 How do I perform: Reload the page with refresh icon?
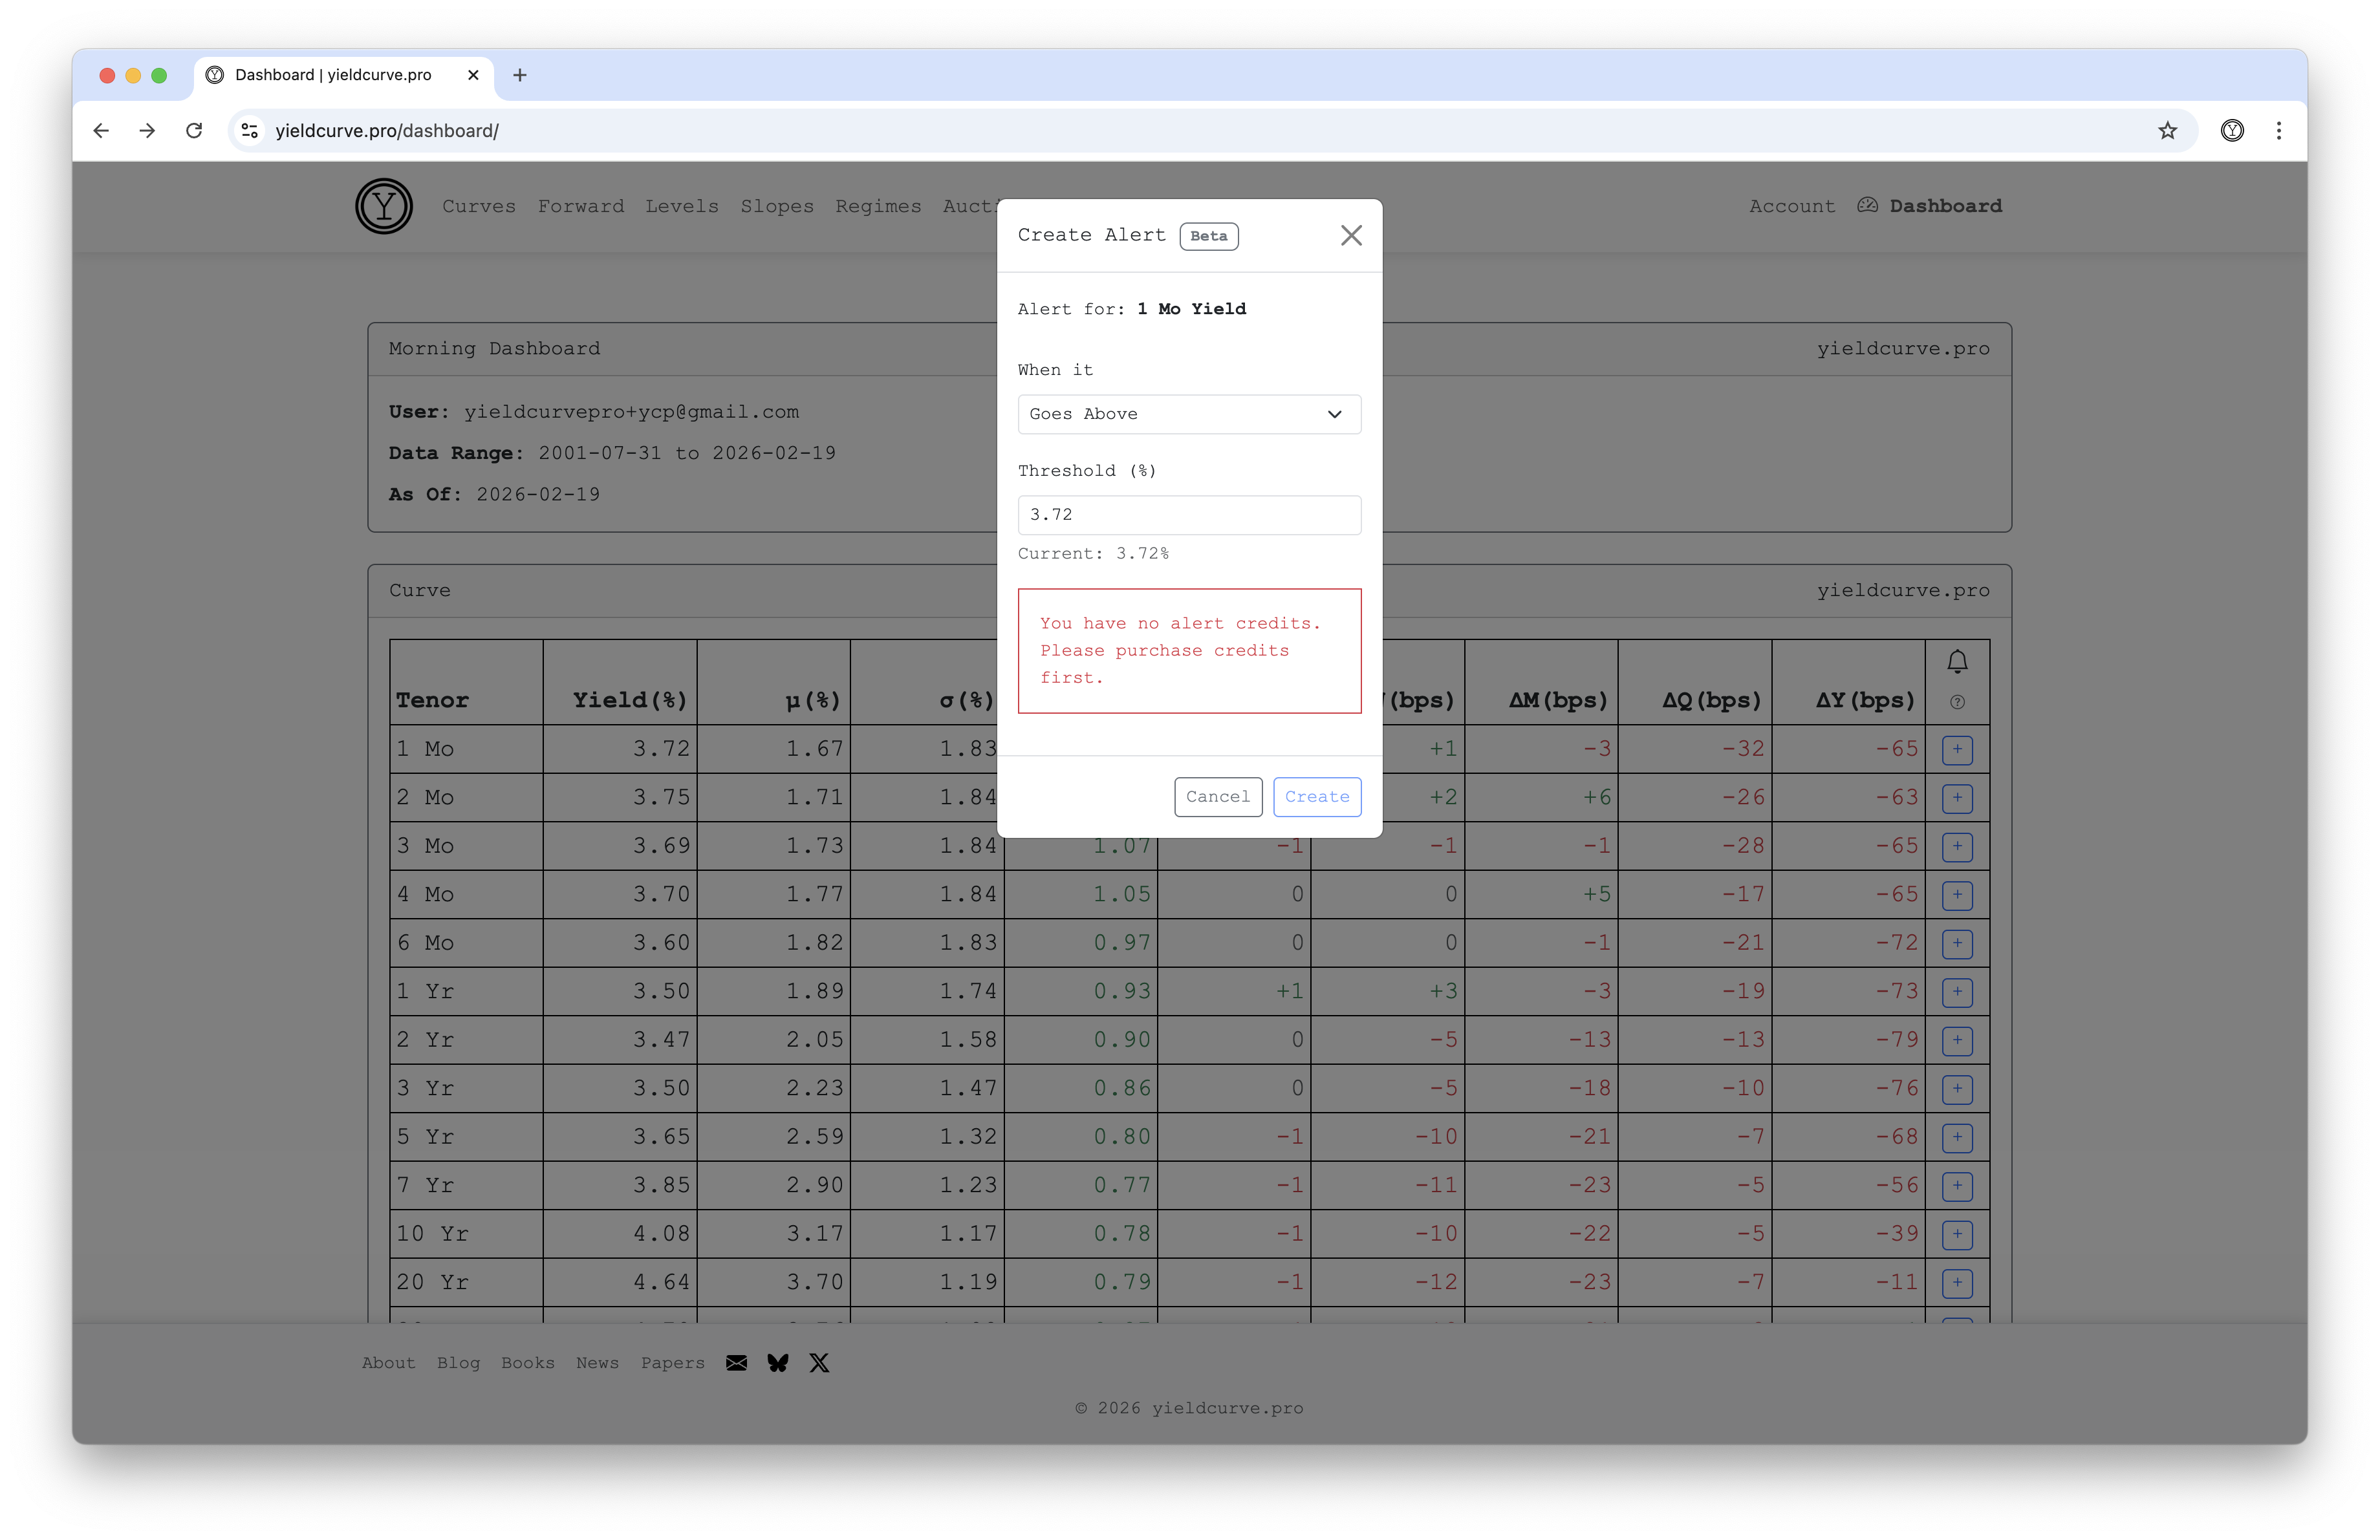tap(194, 131)
